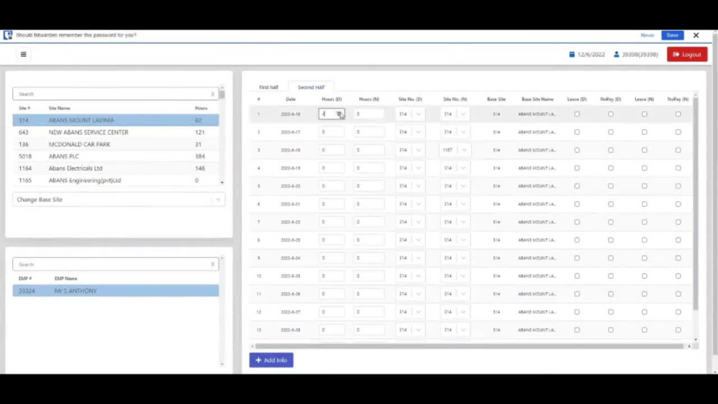Click the Add Info button

coord(271,360)
